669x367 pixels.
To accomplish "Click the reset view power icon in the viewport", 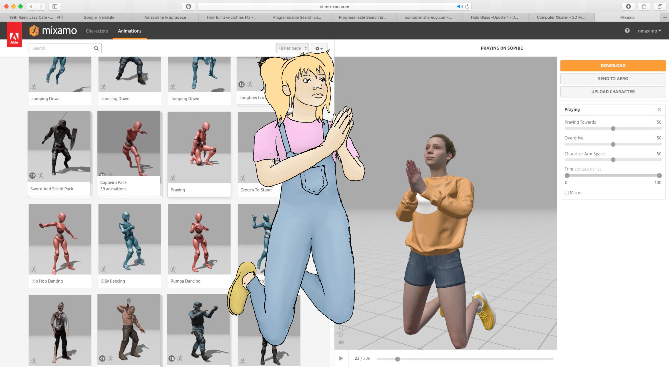I will click(x=341, y=335).
